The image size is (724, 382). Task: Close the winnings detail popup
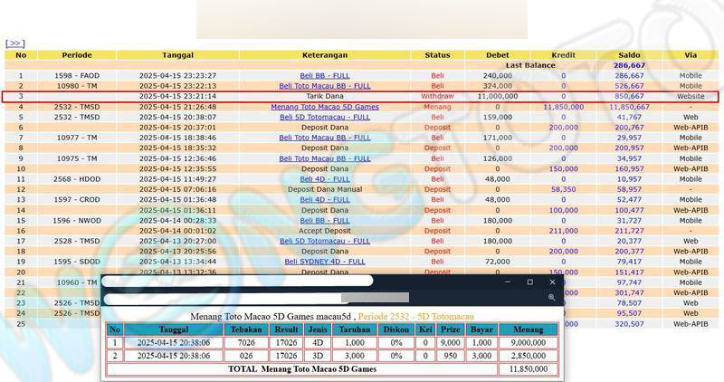coord(552,282)
